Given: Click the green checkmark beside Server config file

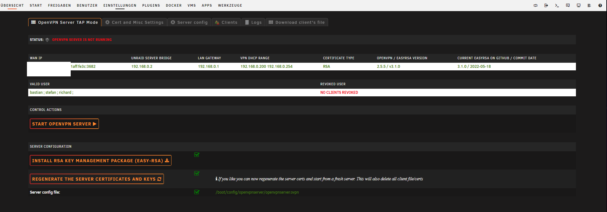Looking at the screenshot, I should (197, 192).
